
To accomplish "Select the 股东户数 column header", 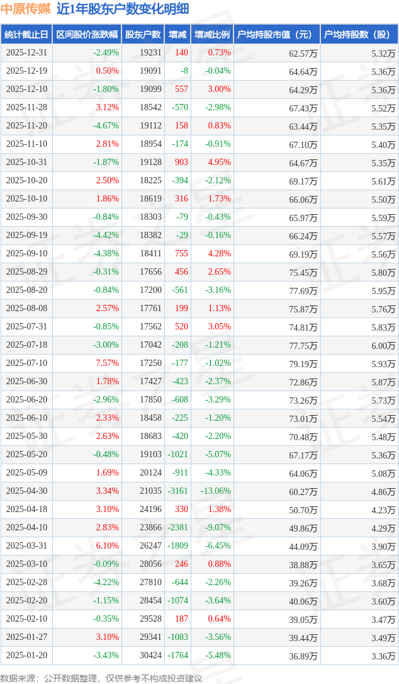I will [143, 35].
